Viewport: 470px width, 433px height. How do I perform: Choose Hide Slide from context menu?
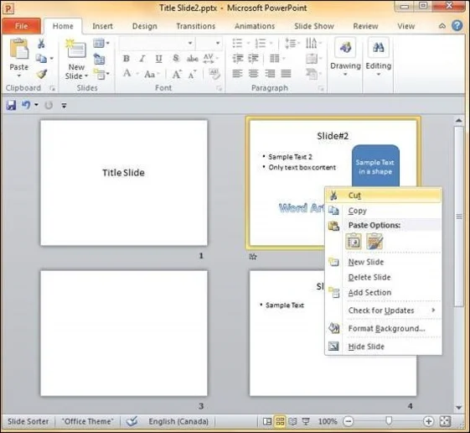384,347
